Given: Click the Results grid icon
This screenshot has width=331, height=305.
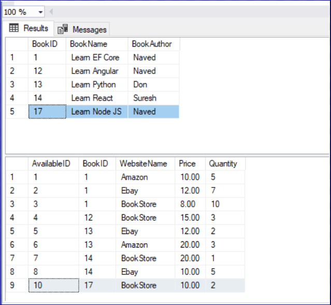Looking at the screenshot, I should [x=14, y=28].
